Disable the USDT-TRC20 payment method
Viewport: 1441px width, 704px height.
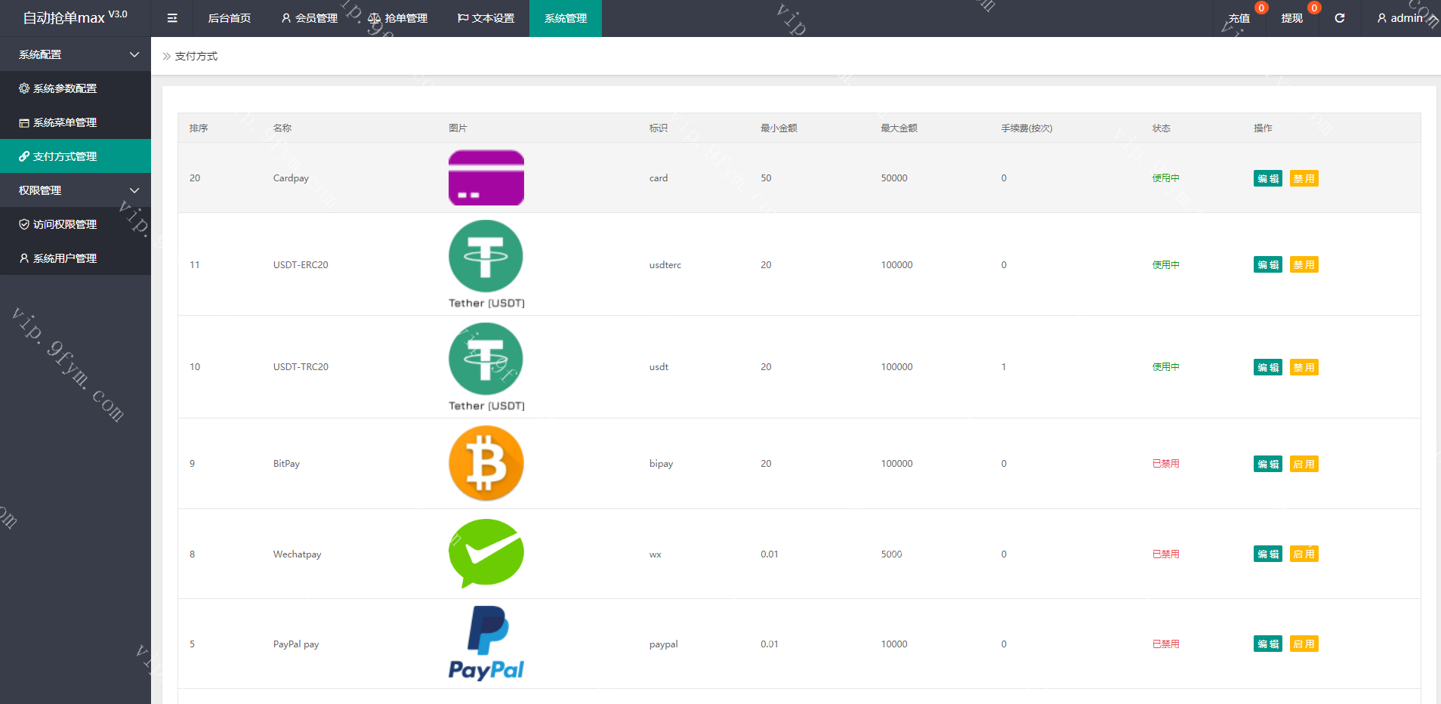[1304, 367]
